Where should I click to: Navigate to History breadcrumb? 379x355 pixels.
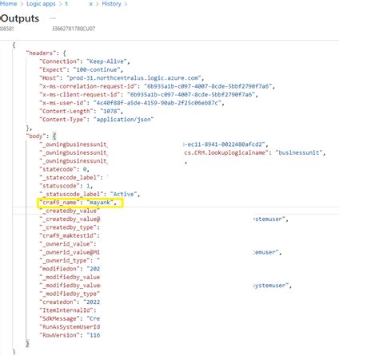(111, 4)
